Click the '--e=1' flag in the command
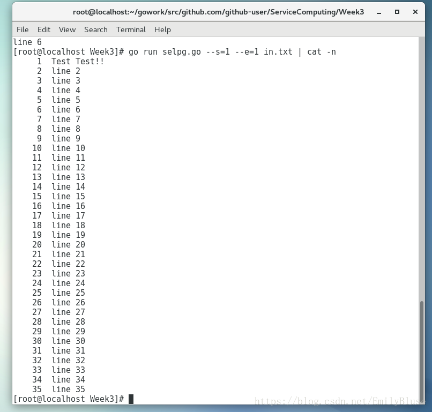 point(247,52)
